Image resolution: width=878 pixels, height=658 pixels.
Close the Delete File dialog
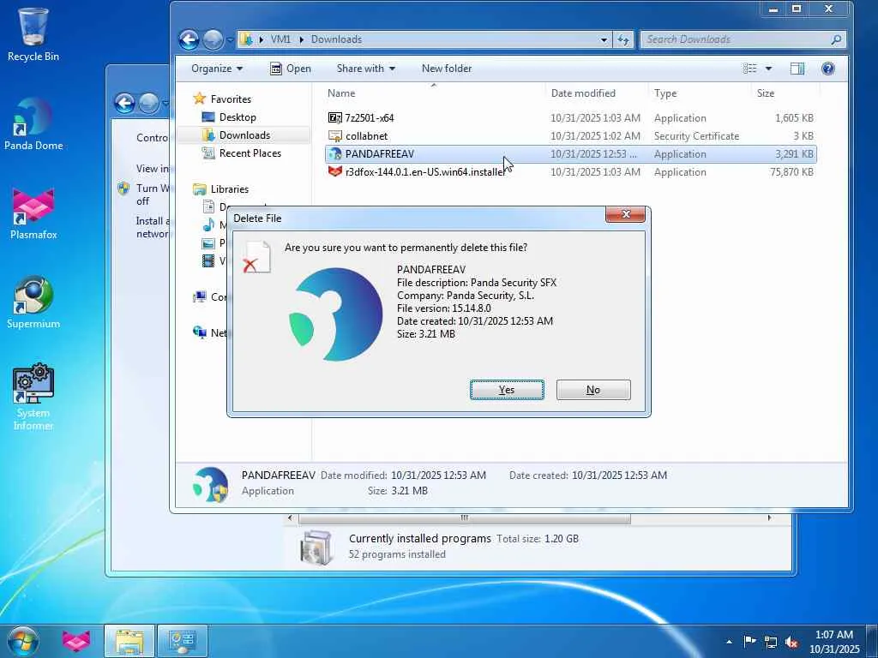pos(625,214)
